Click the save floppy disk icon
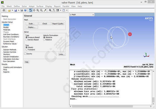This screenshot has height=109, width=156. (16, 10)
